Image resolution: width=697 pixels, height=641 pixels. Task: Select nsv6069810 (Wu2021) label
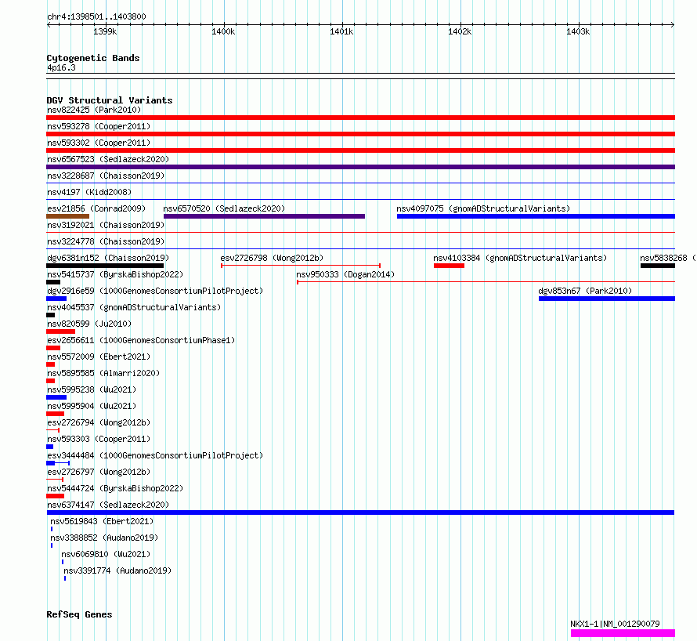point(106,554)
